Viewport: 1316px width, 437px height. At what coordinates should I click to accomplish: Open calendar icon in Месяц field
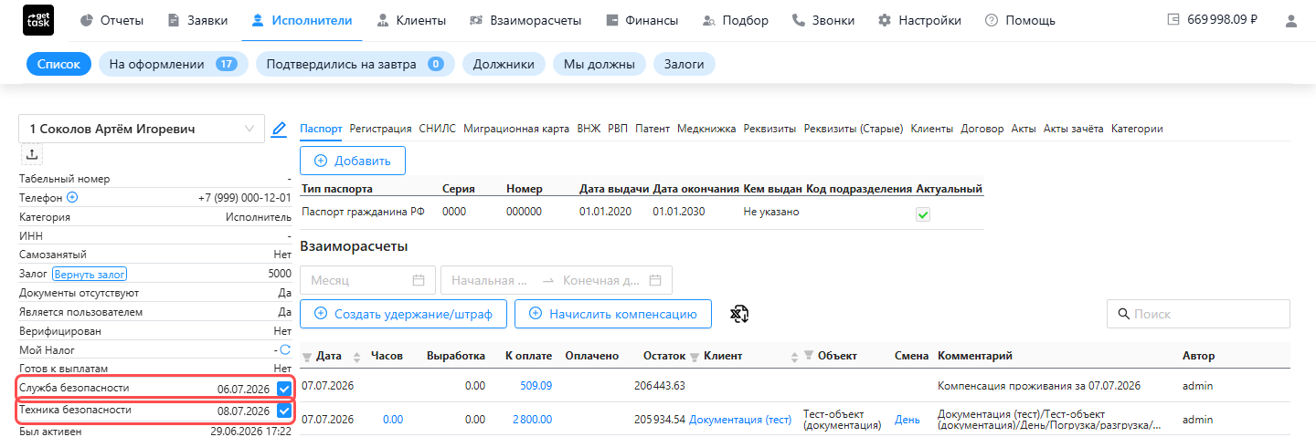[419, 280]
